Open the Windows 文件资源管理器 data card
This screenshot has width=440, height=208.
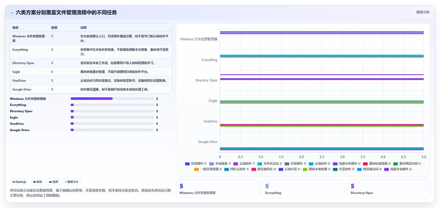click(x=217, y=189)
